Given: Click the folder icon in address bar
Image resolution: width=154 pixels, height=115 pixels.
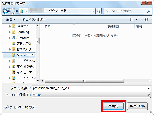Looking at the screenshot, I should (22, 11).
